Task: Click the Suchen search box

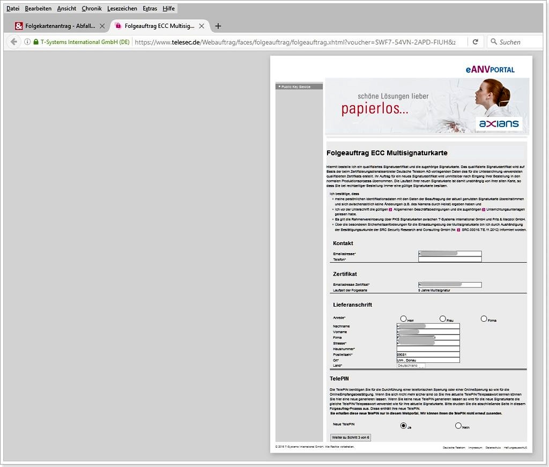Action: pyautogui.click(x=515, y=42)
